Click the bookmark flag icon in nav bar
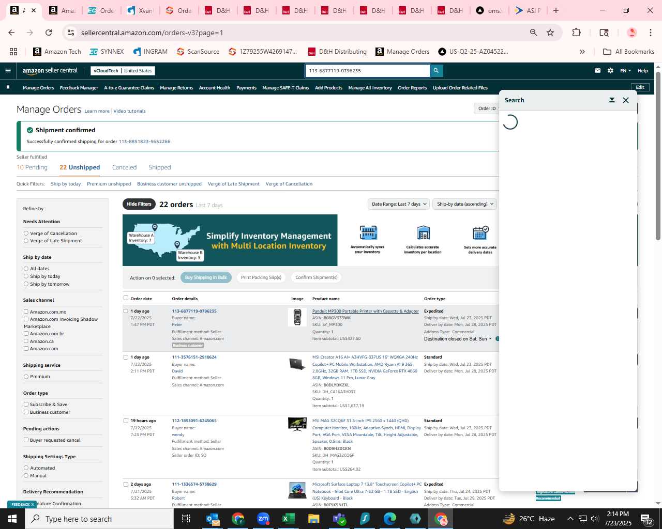Screen dimensions: 662x529 tap(8, 87)
